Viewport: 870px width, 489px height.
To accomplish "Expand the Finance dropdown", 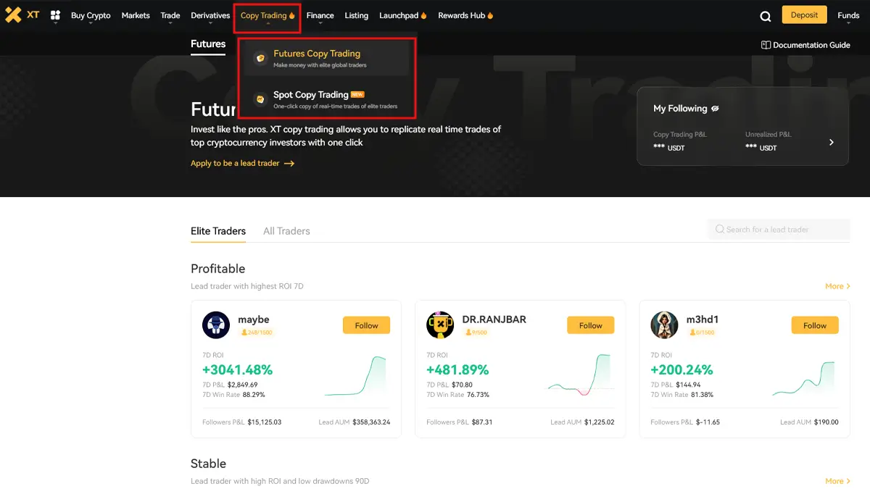I will 320,15.
